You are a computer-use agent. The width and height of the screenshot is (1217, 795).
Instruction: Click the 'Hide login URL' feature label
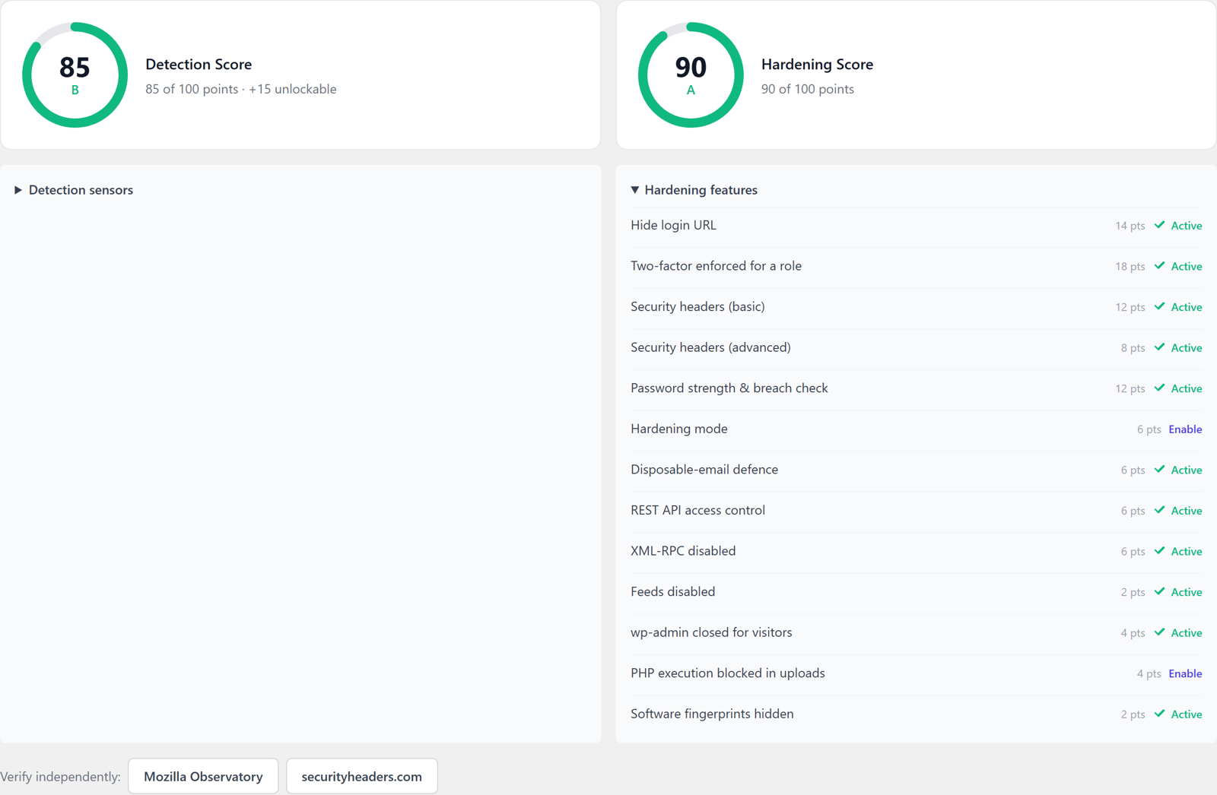point(673,225)
